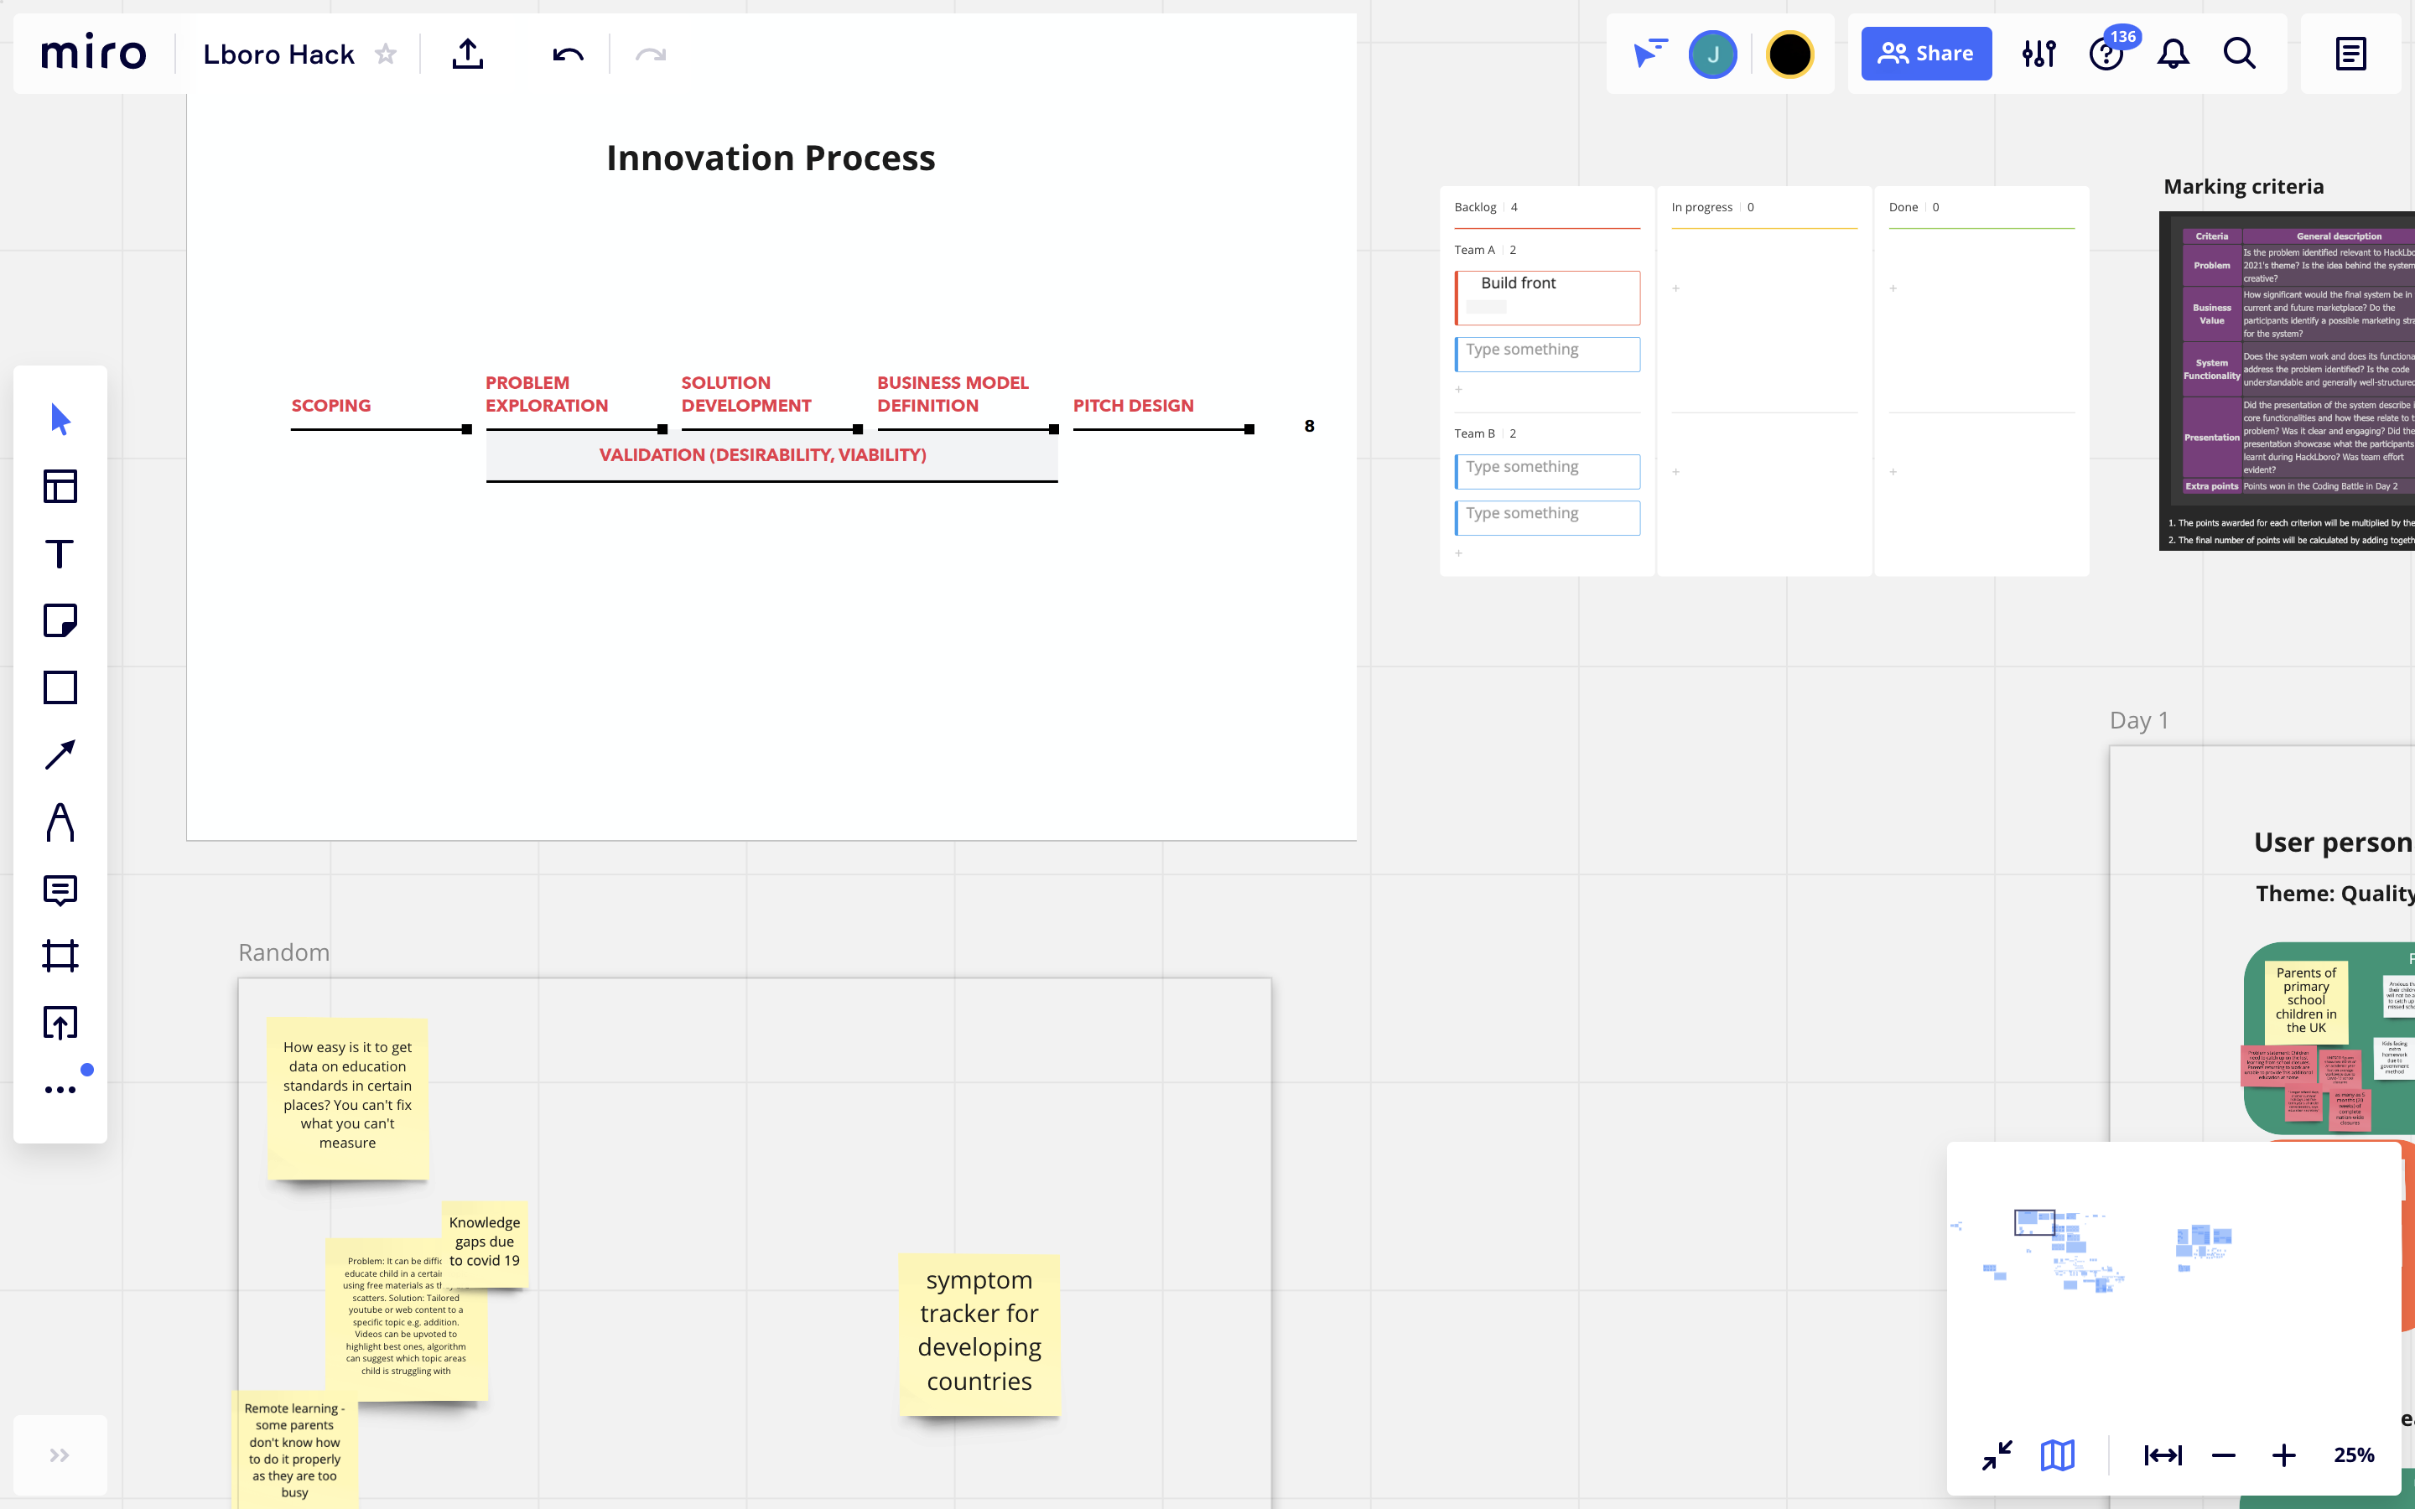Select the Frame tool

[x=60, y=956]
